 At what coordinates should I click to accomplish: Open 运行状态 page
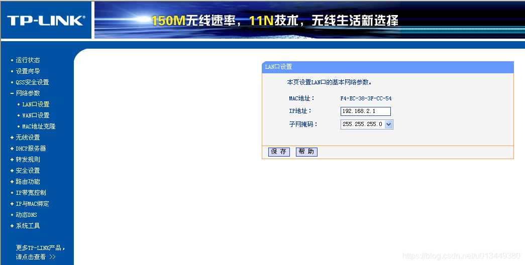coord(28,60)
